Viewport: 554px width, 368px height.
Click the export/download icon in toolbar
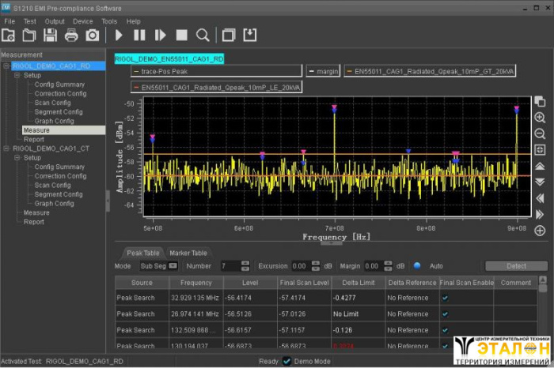pos(250,36)
